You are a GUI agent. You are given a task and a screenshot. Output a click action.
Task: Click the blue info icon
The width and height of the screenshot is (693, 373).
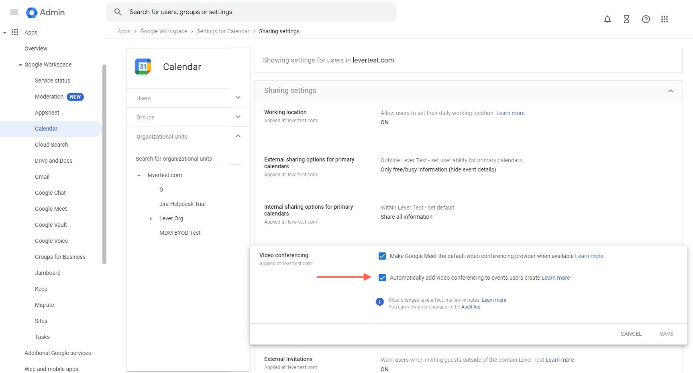tap(379, 302)
